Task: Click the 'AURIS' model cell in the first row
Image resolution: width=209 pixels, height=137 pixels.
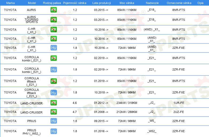Action: coord(32,10)
